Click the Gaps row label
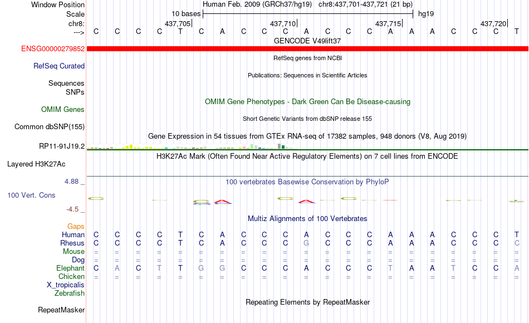Image resolution: width=529 pixels, height=323 pixels. click(76, 226)
